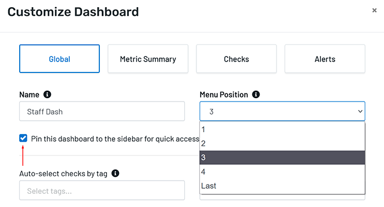Click the Pin this dashboard label text
This screenshot has height=207, width=384.
tap(115, 139)
